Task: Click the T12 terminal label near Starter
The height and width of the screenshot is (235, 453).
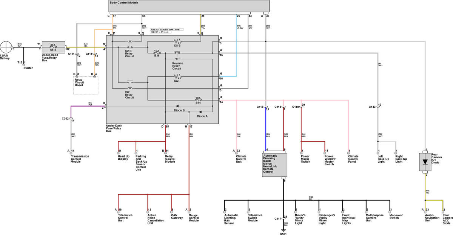Action: pos(20,63)
